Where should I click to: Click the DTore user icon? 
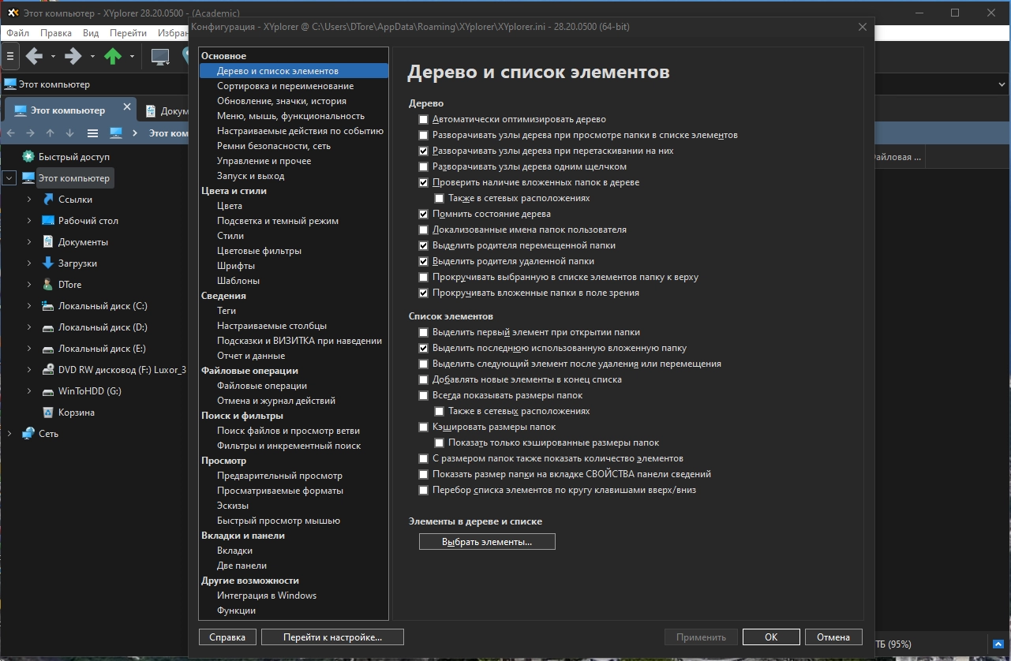tap(48, 285)
